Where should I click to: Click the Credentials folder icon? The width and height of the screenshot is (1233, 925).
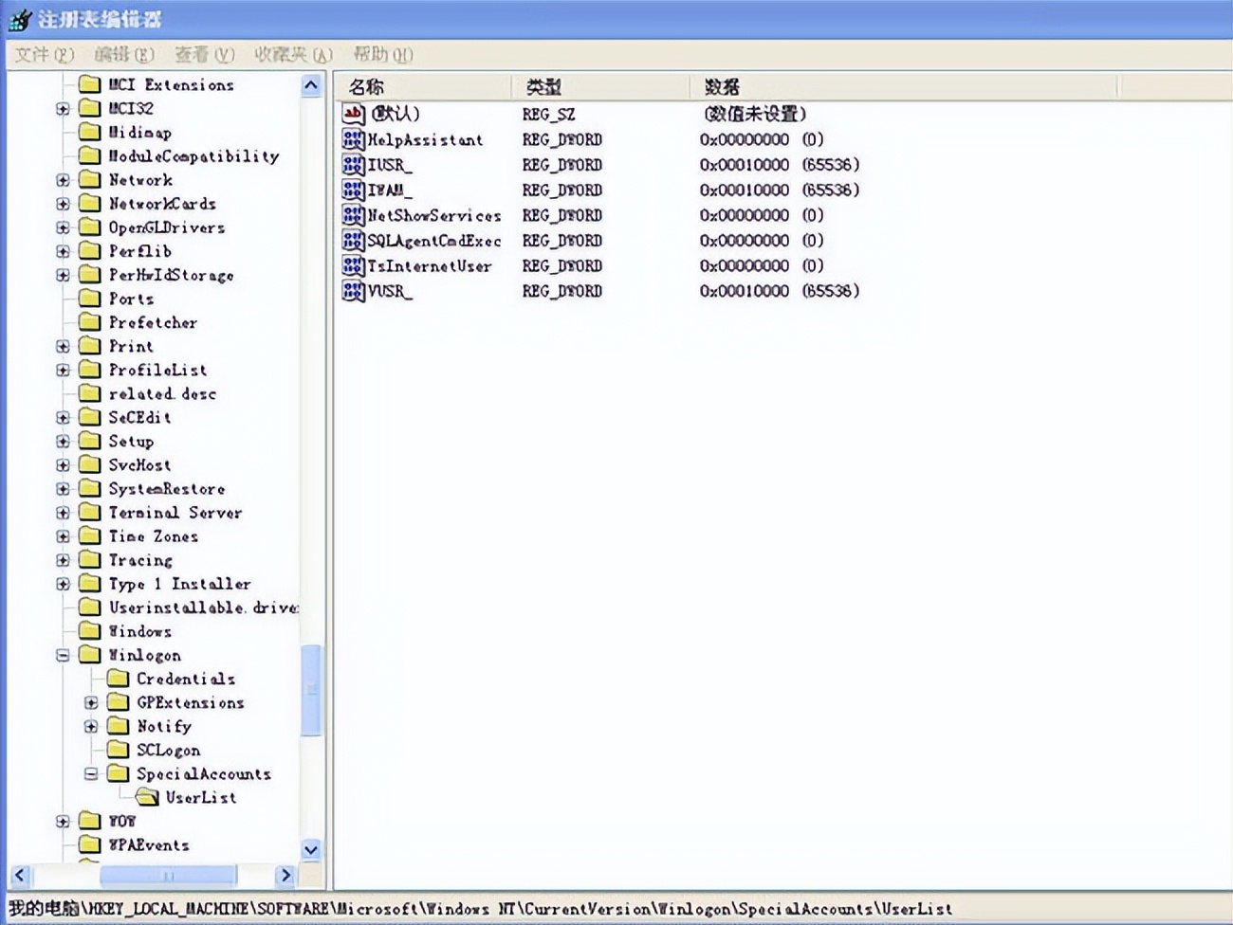point(119,679)
